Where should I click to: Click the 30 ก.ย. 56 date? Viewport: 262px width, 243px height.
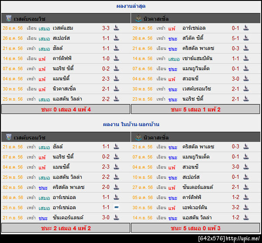click(142, 208)
